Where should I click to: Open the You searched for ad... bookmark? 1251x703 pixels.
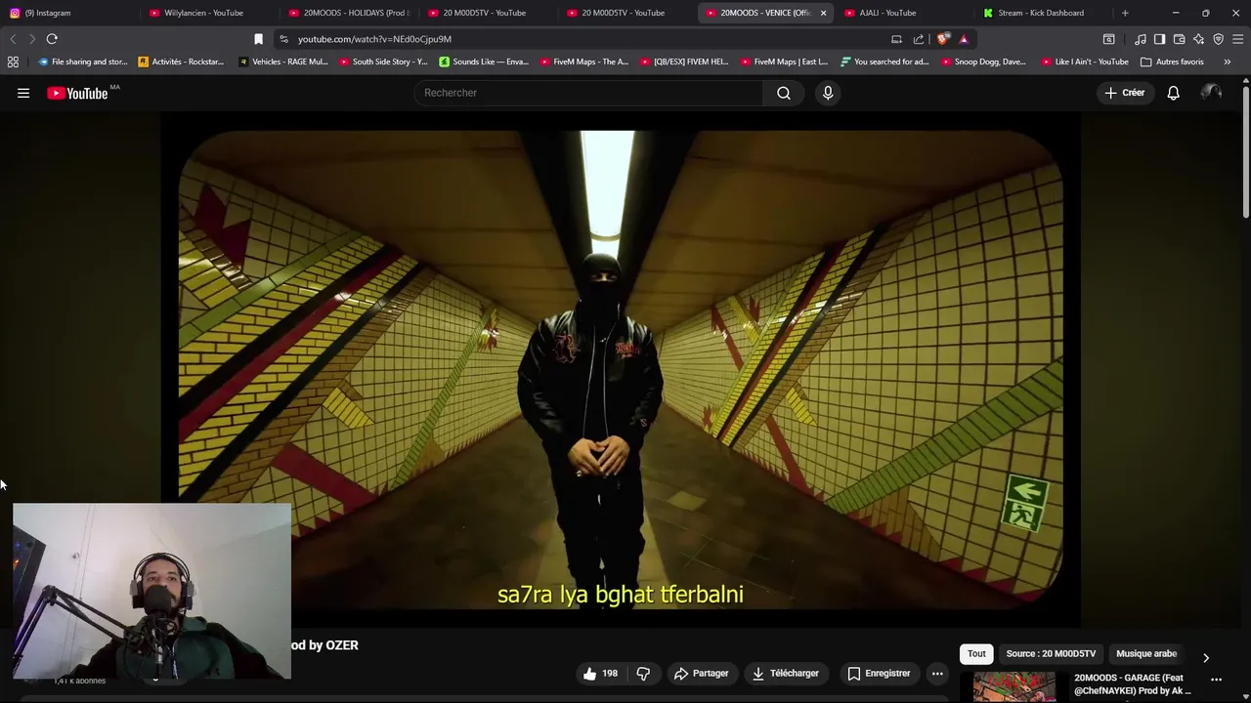point(884,62)
